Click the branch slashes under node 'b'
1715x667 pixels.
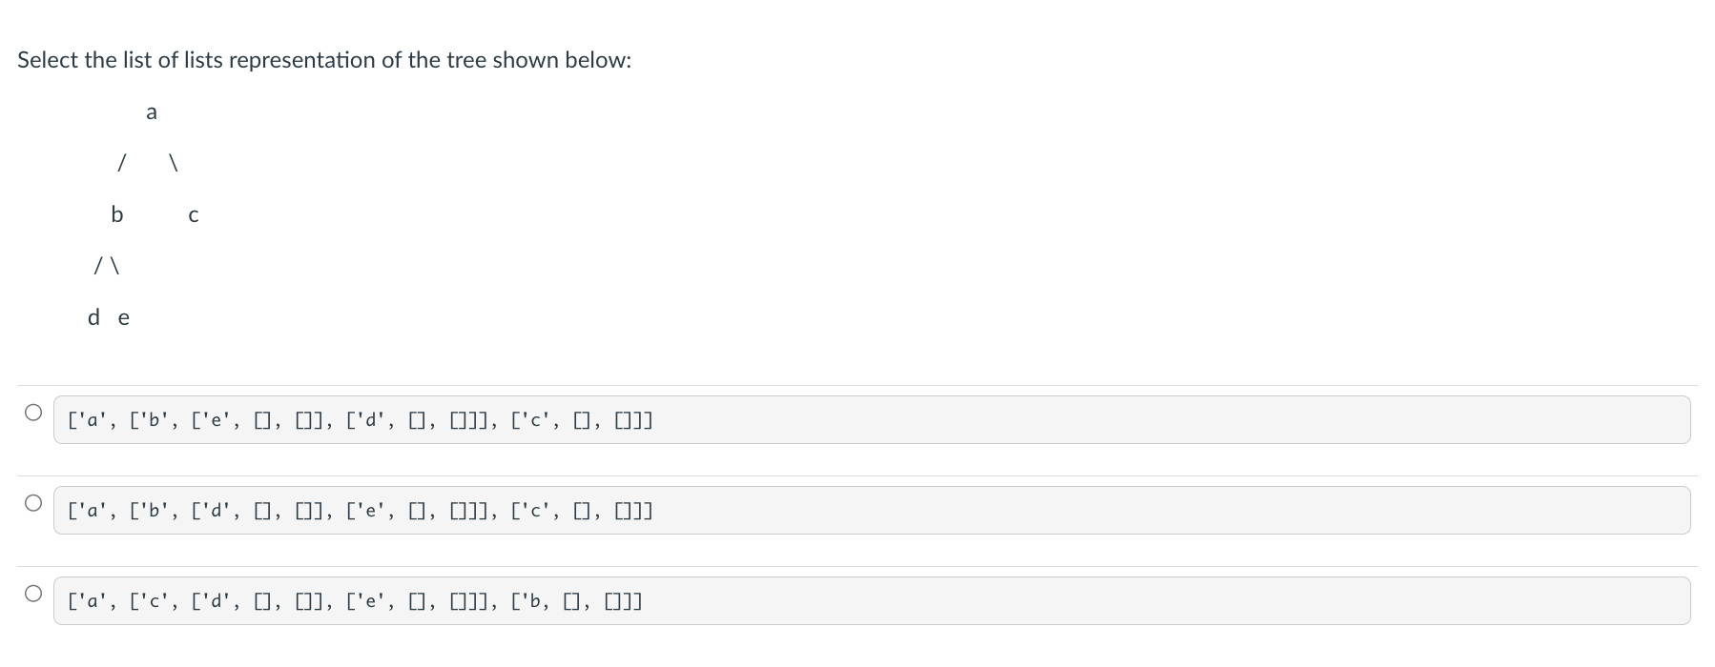[x=107, y=266]
